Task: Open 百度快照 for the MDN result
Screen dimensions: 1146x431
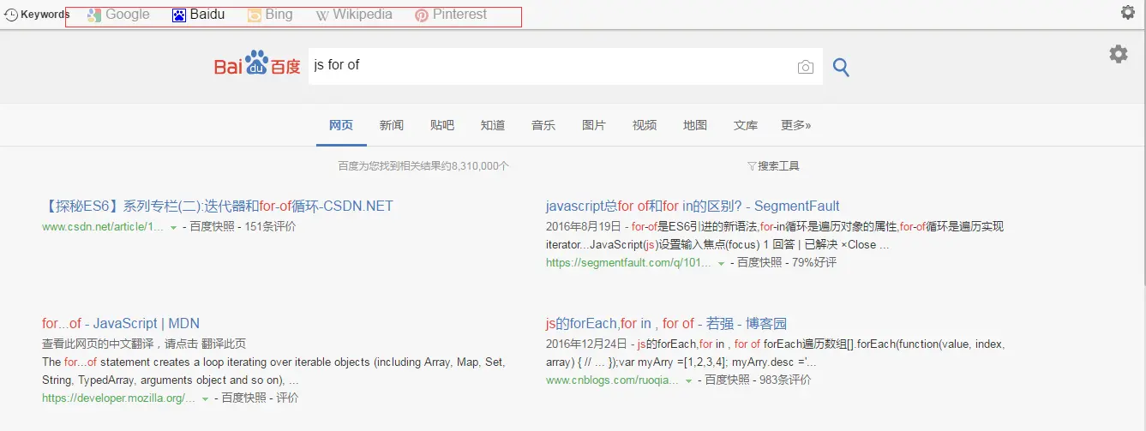Action: 245,398
